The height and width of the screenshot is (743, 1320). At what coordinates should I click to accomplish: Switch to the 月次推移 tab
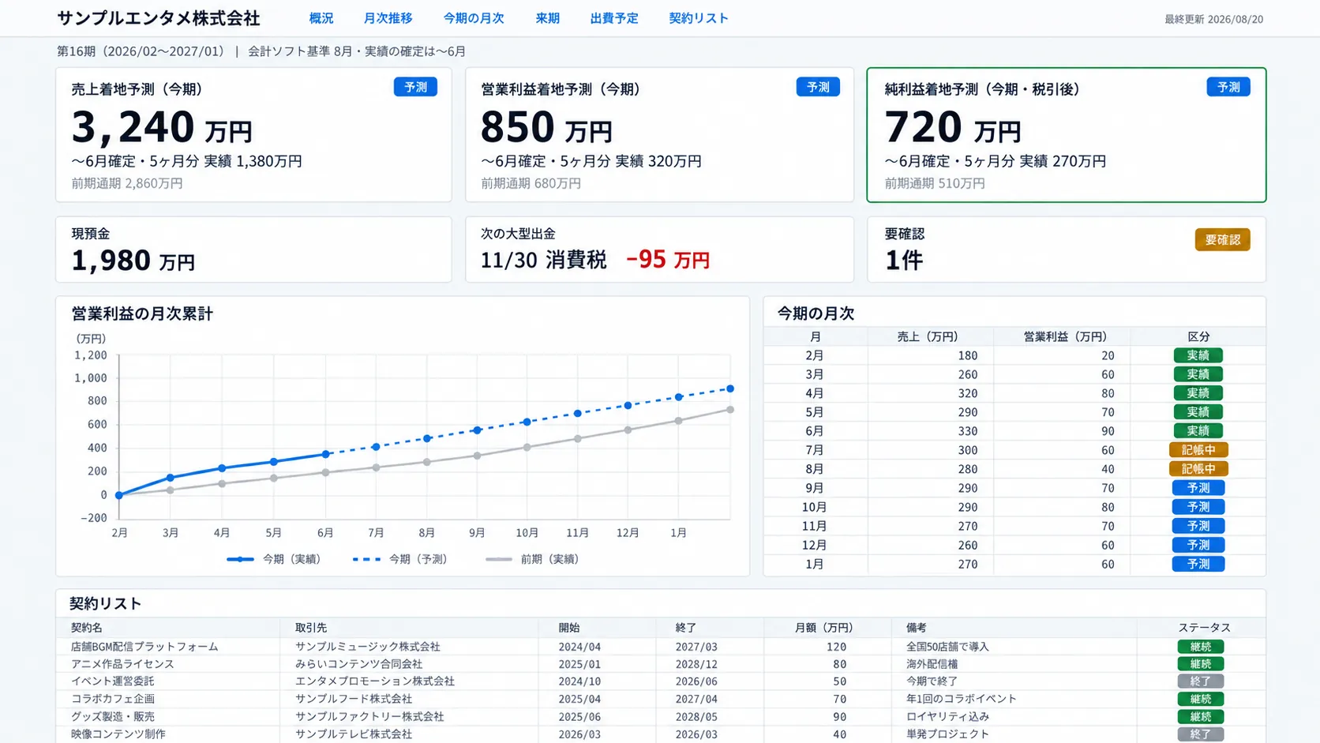(x=388, y=18)
